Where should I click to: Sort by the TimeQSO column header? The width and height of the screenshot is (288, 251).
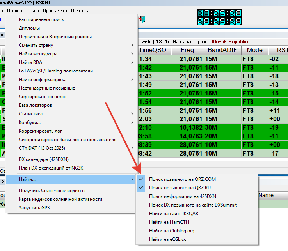coord(154,50)
